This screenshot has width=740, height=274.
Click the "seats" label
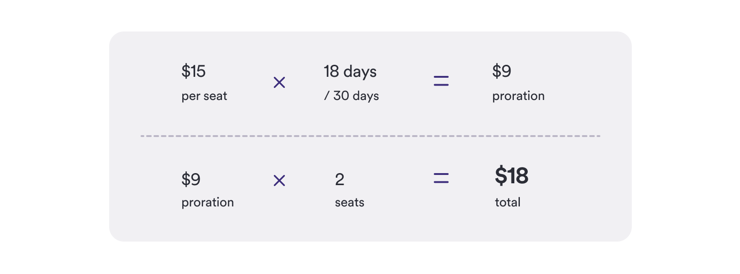pyautogui.click(x=350, y=203)
